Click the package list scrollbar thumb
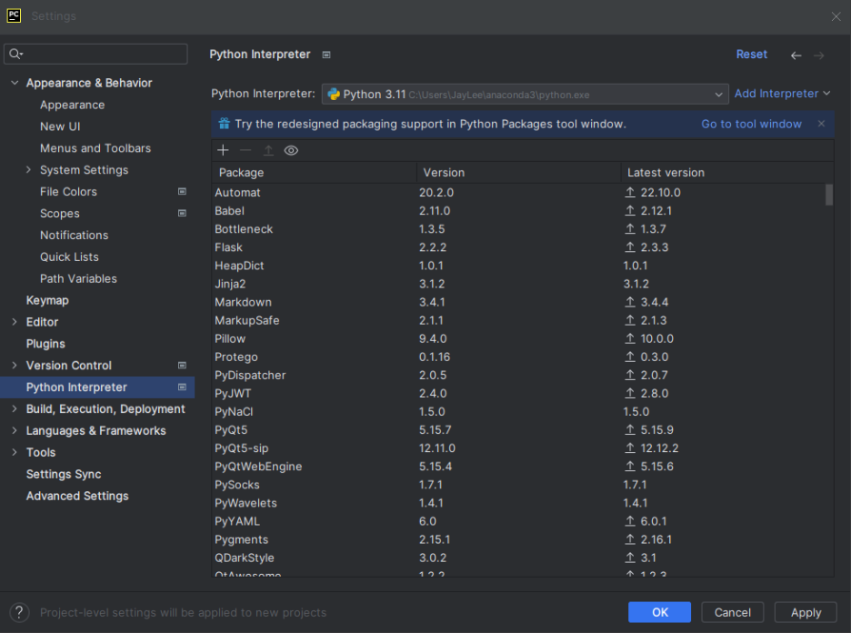The image size is (851, 633). click(829, 195)
